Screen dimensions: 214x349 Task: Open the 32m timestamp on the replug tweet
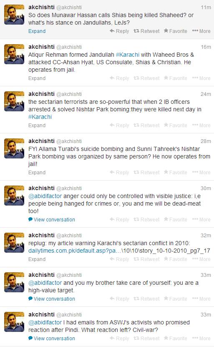tap(206, 236)
